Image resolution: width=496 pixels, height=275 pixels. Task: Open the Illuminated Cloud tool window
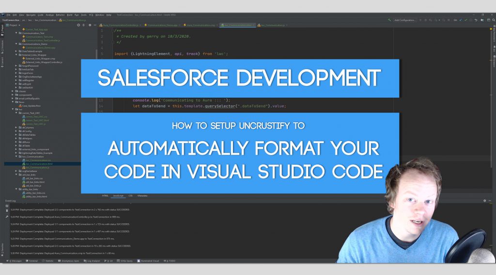pos(148,261)
